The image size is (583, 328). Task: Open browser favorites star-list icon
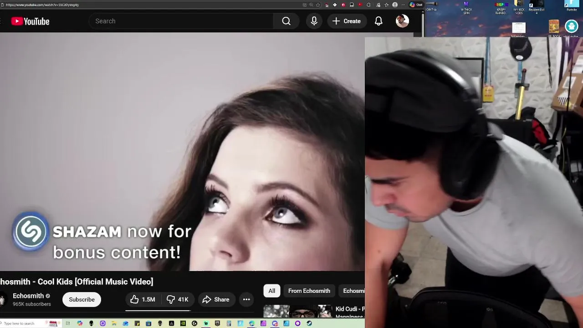point(387,5)
